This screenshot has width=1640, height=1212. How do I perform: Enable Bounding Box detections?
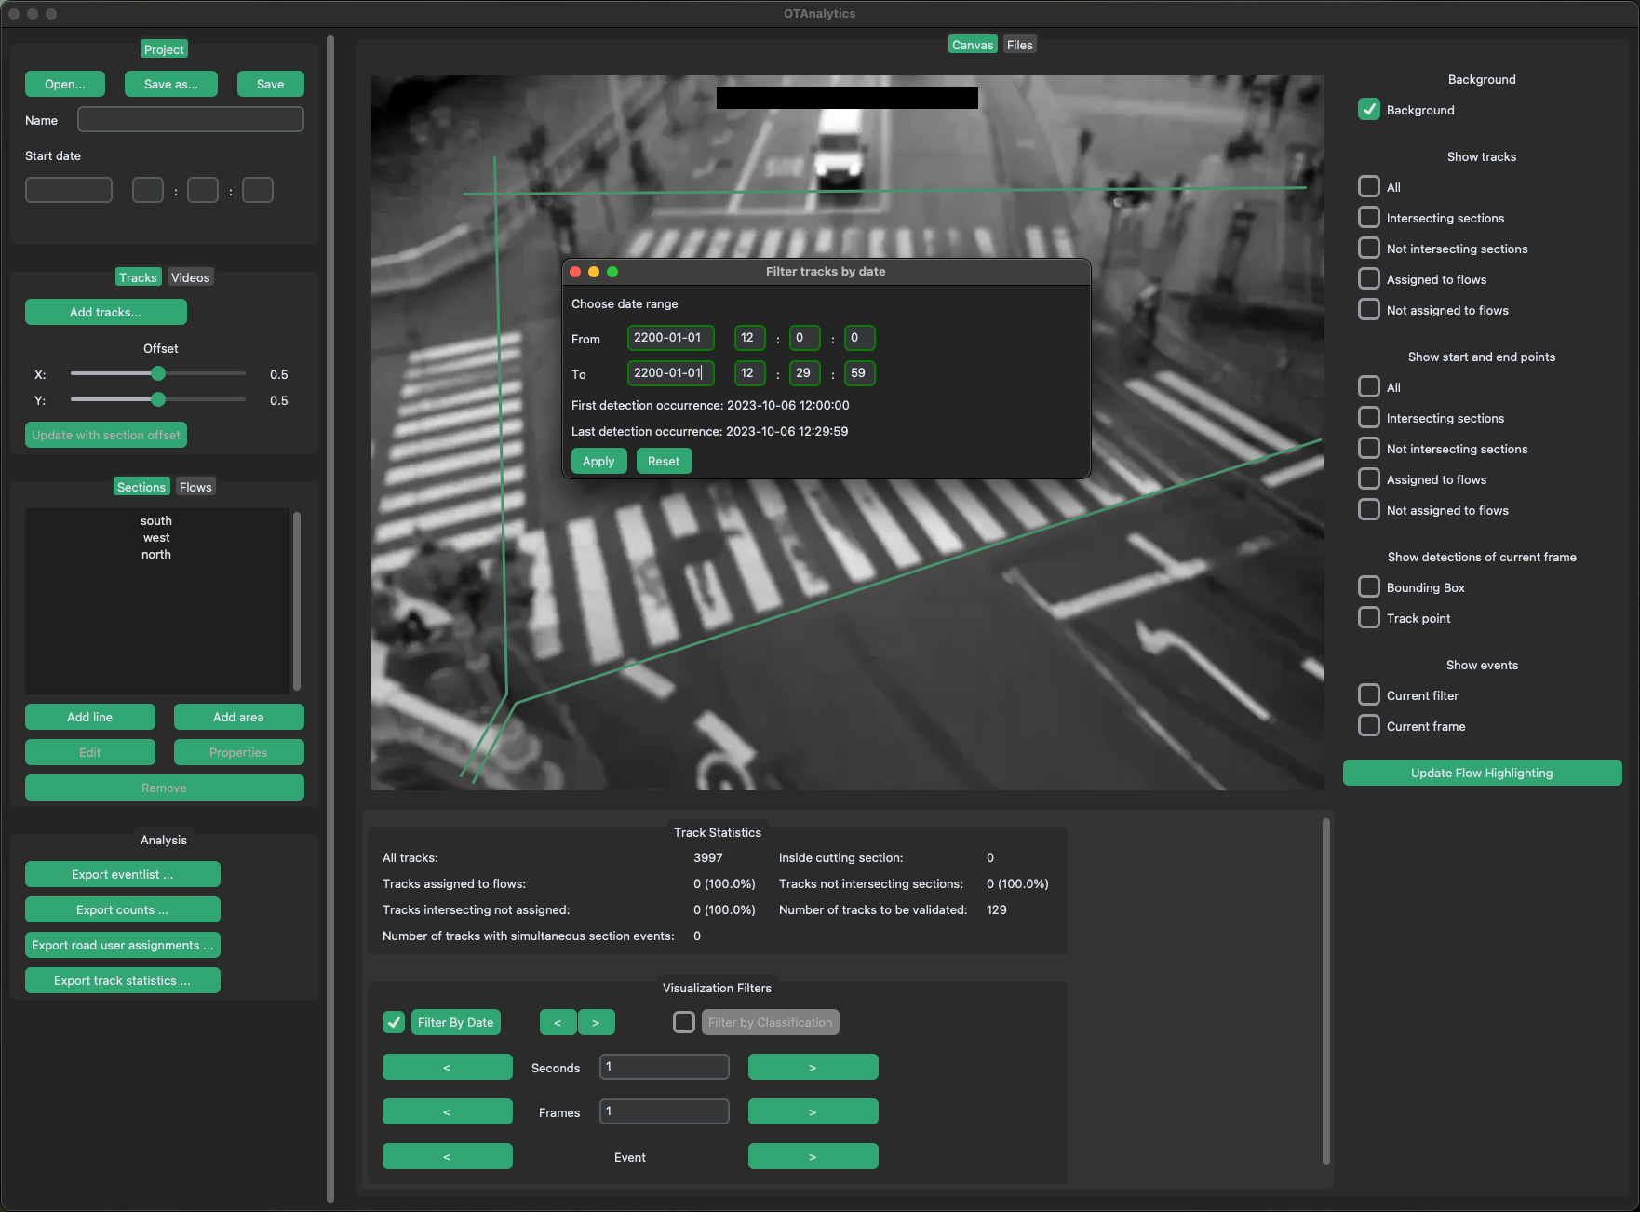click(x=1368, y=586)
